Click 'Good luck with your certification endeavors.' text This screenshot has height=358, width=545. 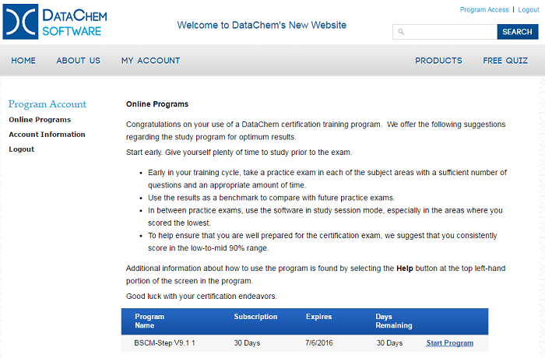202,297
